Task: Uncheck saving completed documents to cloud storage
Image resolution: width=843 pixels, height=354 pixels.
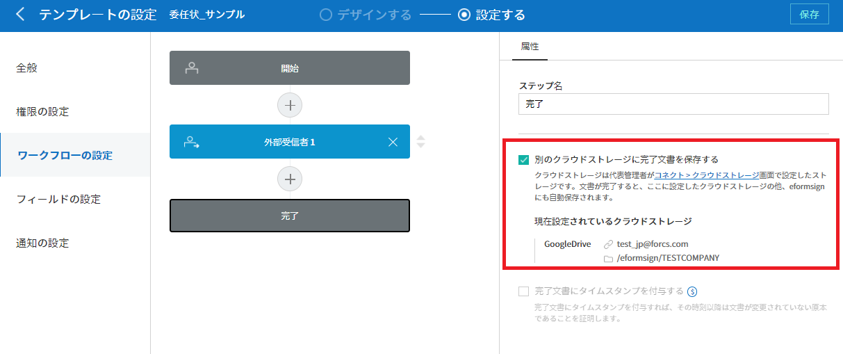Action: point(524,159)
